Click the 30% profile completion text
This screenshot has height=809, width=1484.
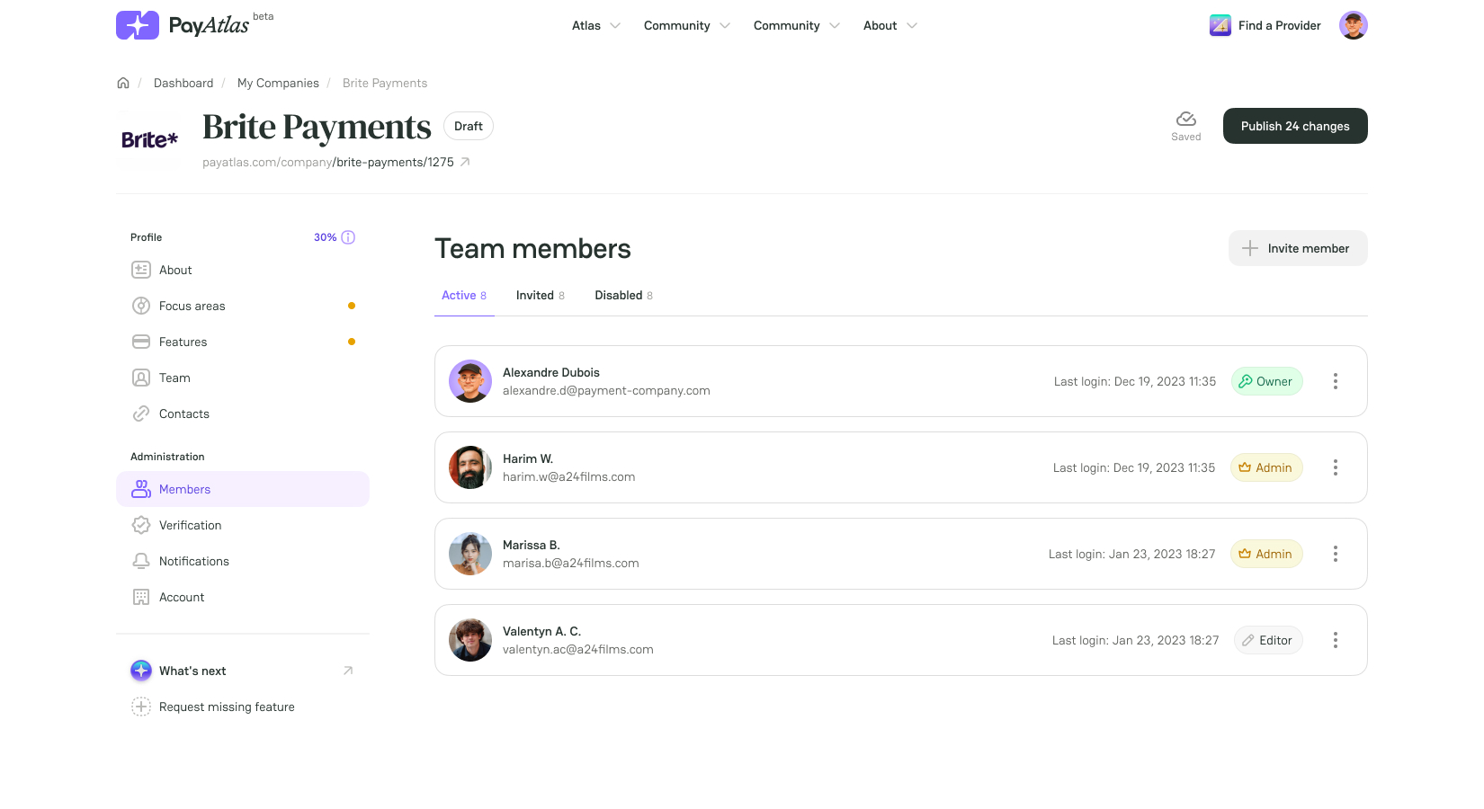(325, 237)
